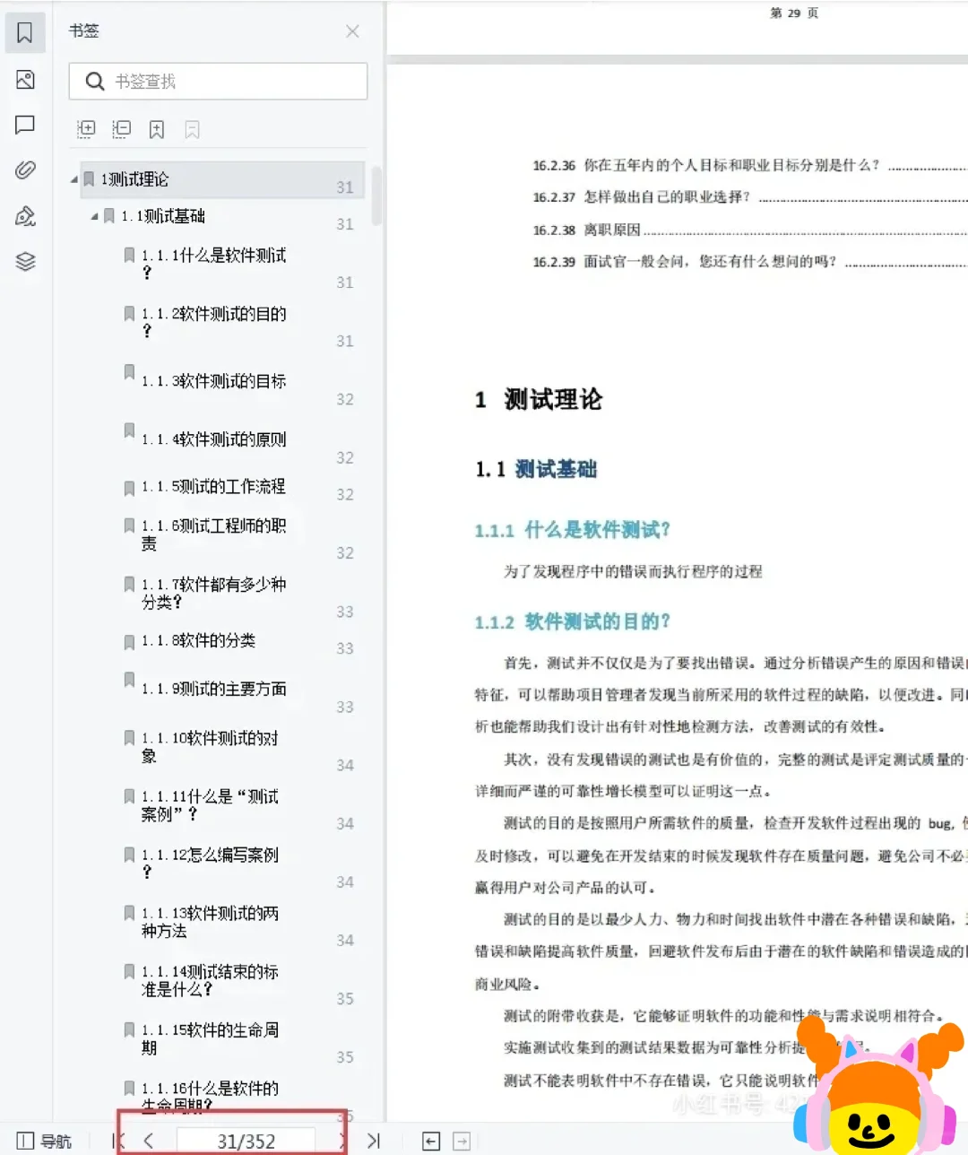
Task: Open the attachments paperclip panel icon
Action: click(25, 169)
